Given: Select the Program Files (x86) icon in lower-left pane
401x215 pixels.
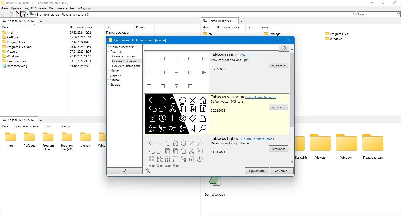Looking at the screenshot, I should click(x=67, y=137).
